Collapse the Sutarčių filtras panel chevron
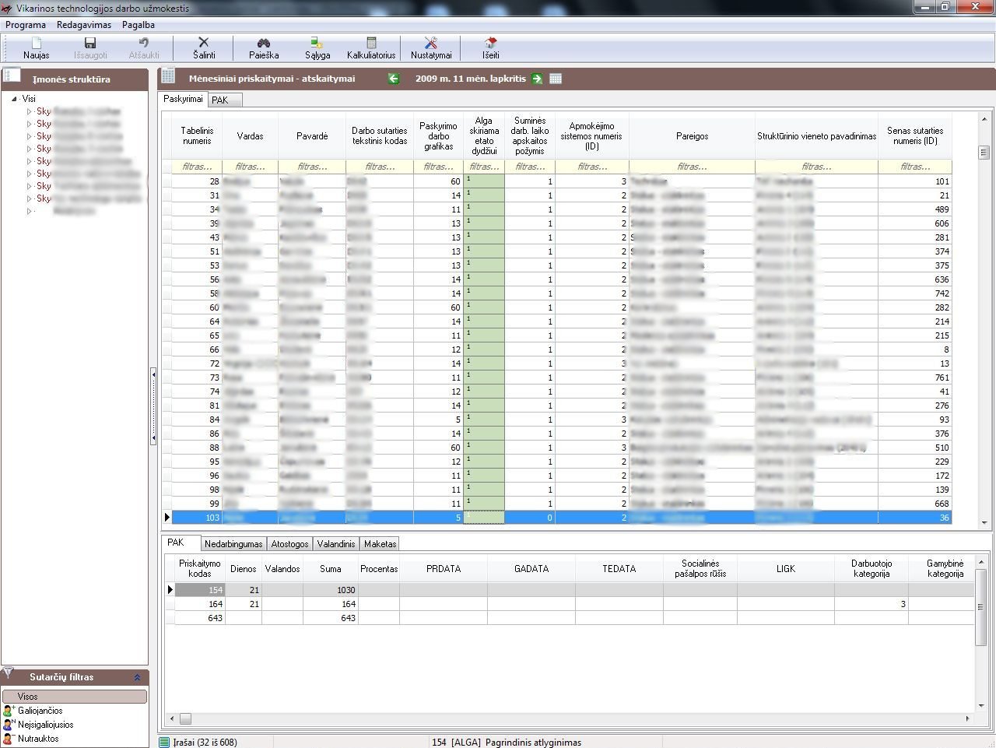 coord(137,677)
